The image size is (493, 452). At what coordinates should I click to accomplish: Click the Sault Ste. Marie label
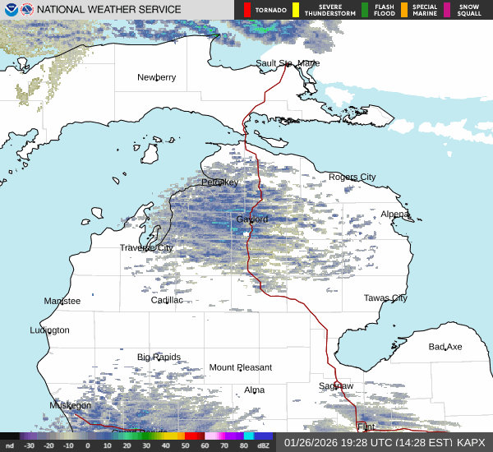pos(287,63)
